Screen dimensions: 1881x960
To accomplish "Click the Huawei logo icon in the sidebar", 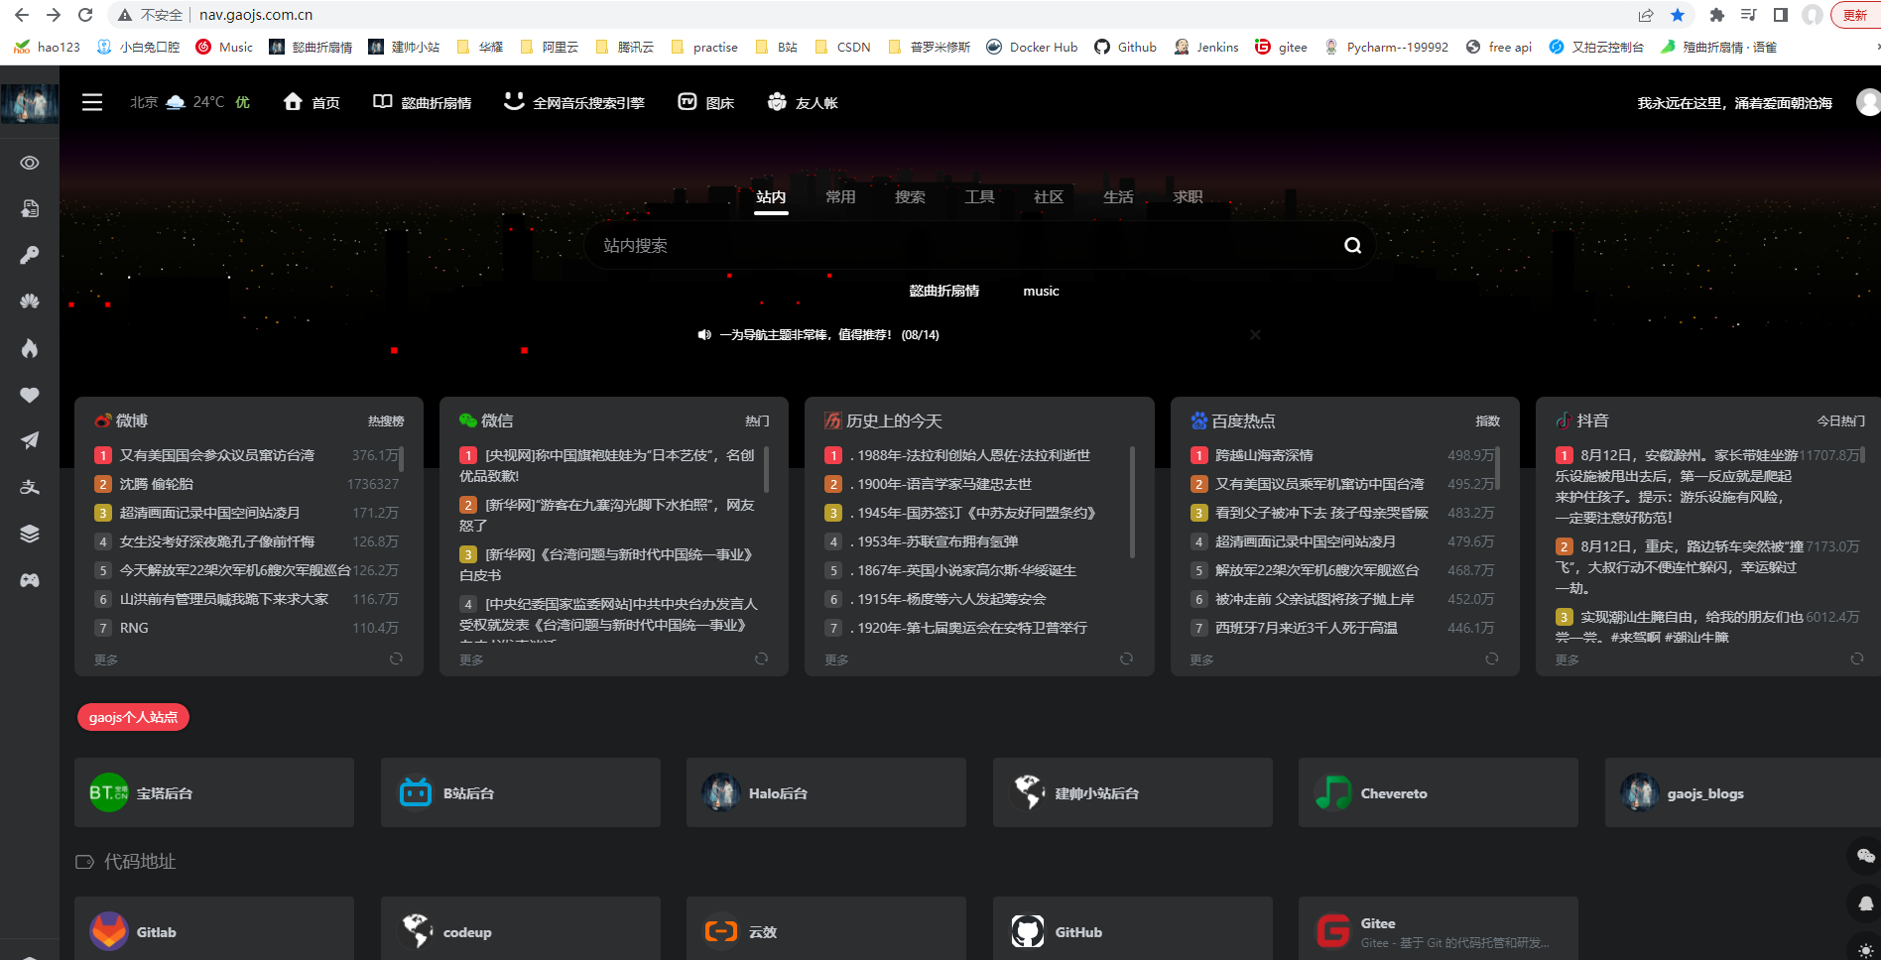I will pos(30,301).
